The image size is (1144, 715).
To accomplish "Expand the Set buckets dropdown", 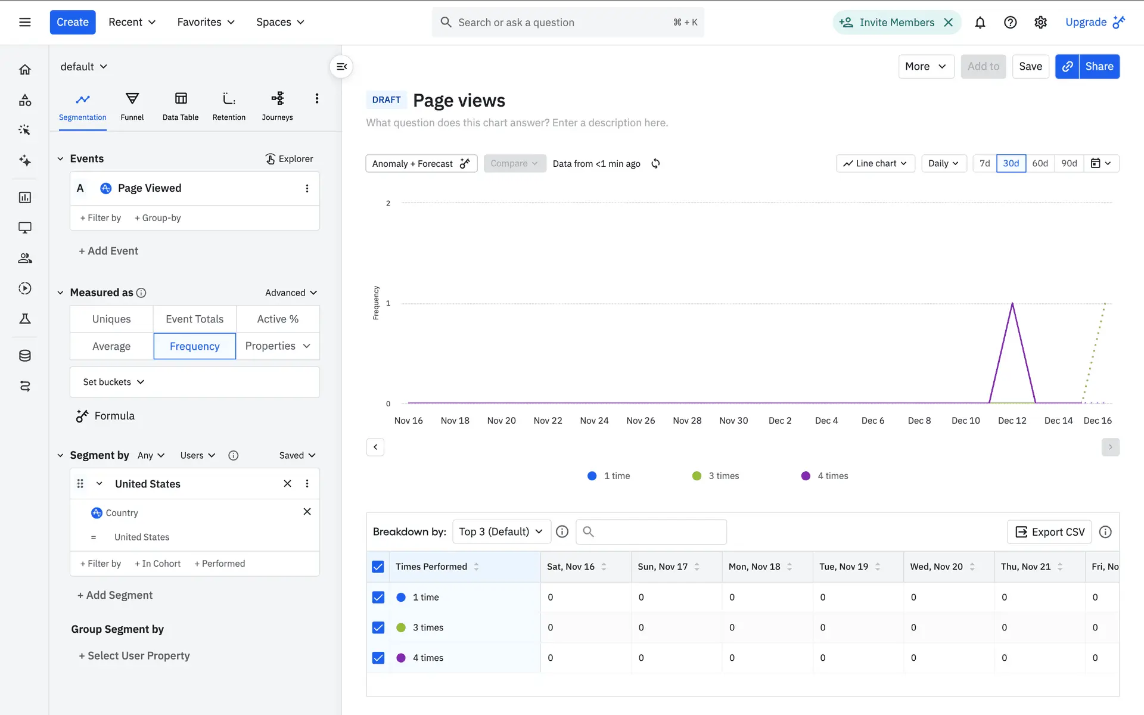I will tap(114, 382).
